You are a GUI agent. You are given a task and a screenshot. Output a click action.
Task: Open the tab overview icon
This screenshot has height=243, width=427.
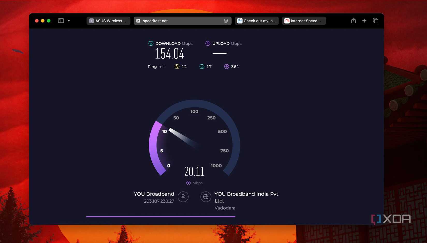click(x=375, y=20)
